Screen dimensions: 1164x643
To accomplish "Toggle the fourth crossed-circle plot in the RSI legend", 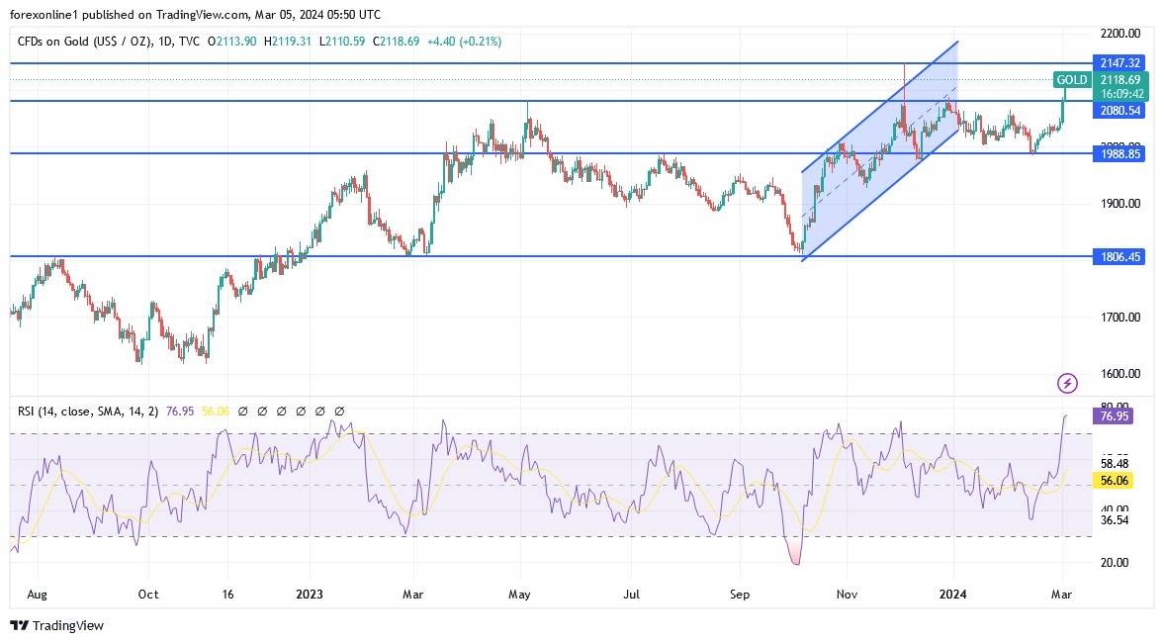I will tap(301, 411).
